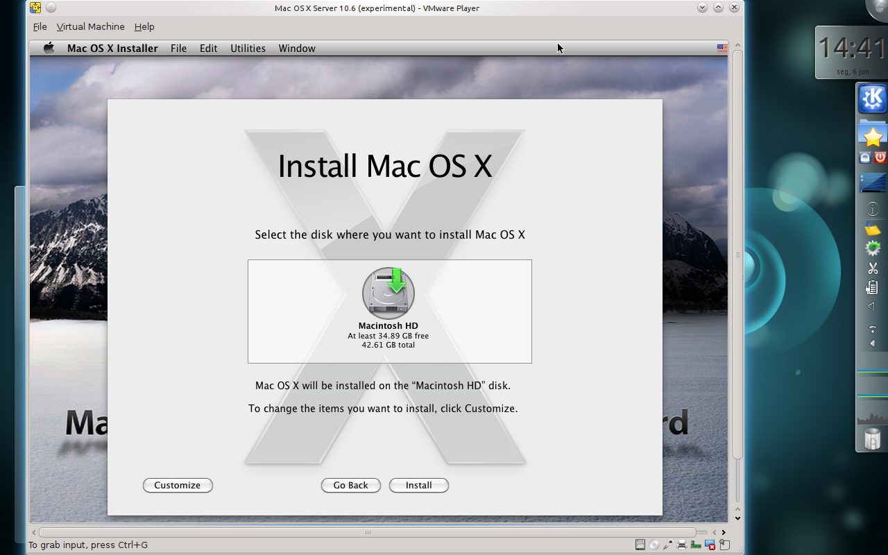Open Mac OS X Installer menu
This screenshot has width=888, height=555.
[112, 49]
